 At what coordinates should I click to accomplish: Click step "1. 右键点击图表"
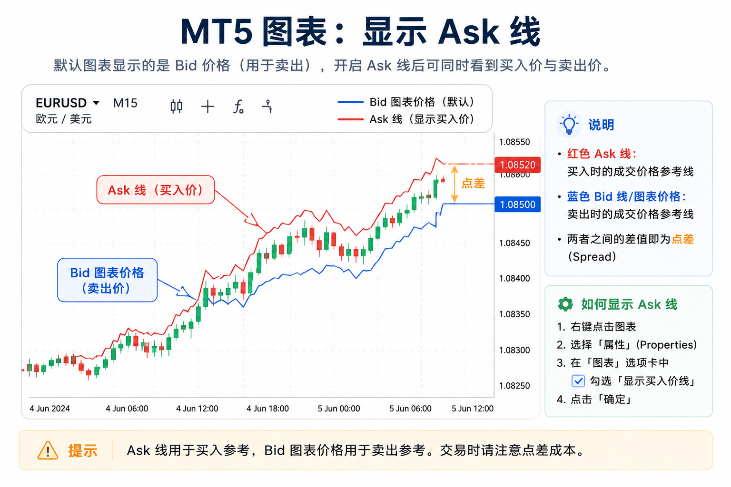tap(596, 327)
